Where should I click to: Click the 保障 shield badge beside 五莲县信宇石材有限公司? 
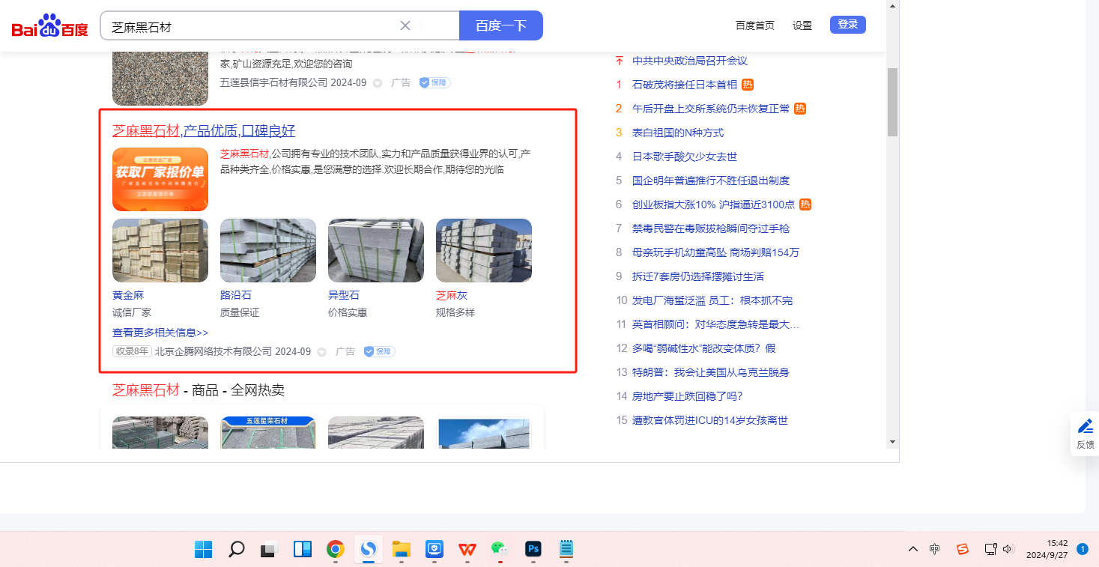pyautogui.click(x=435, y=82)
